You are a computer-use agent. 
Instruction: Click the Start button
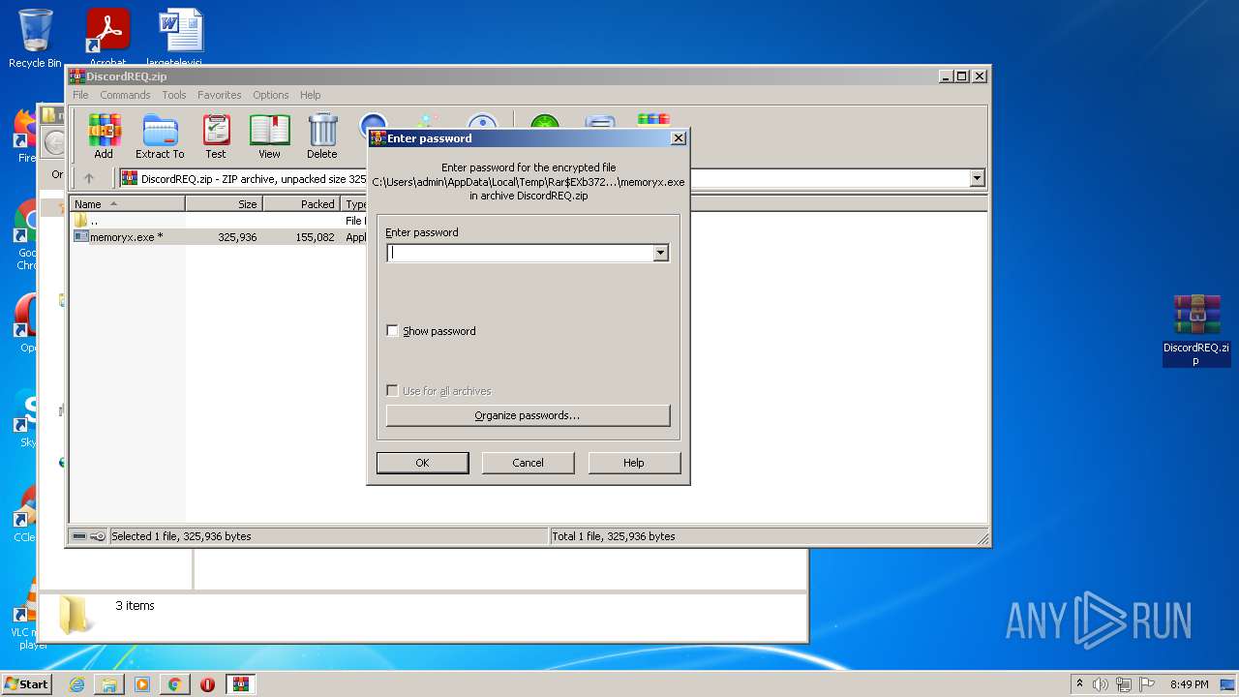click(x=26, y=684)
